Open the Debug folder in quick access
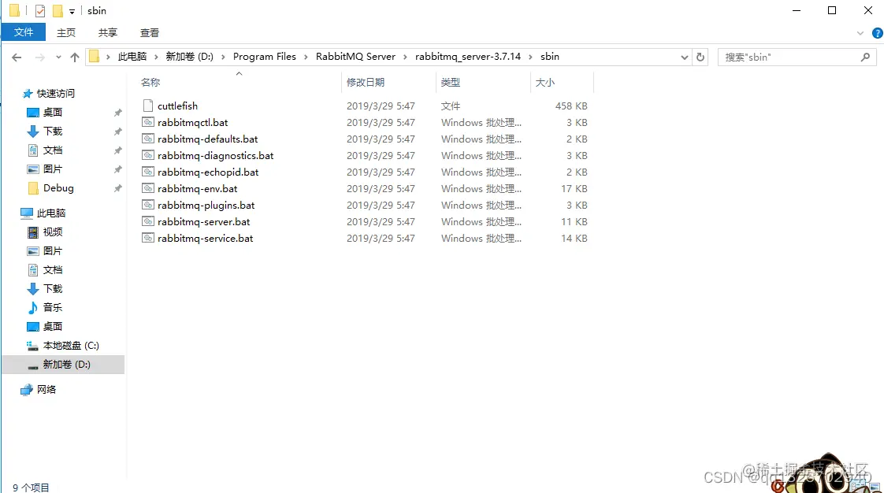 click(x=58, y=188)
